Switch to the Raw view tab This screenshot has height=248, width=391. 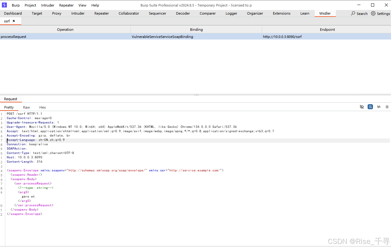click(x=26, y=107)
